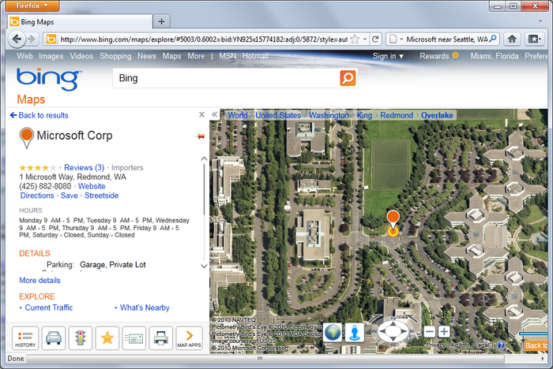Expand Sign in dropdown
Viewport: 553px width, 369px height.
click(388, 56)
